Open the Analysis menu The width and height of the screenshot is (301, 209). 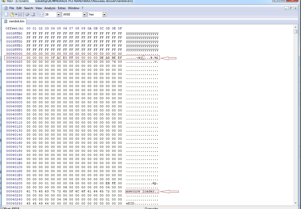point(50,8)
